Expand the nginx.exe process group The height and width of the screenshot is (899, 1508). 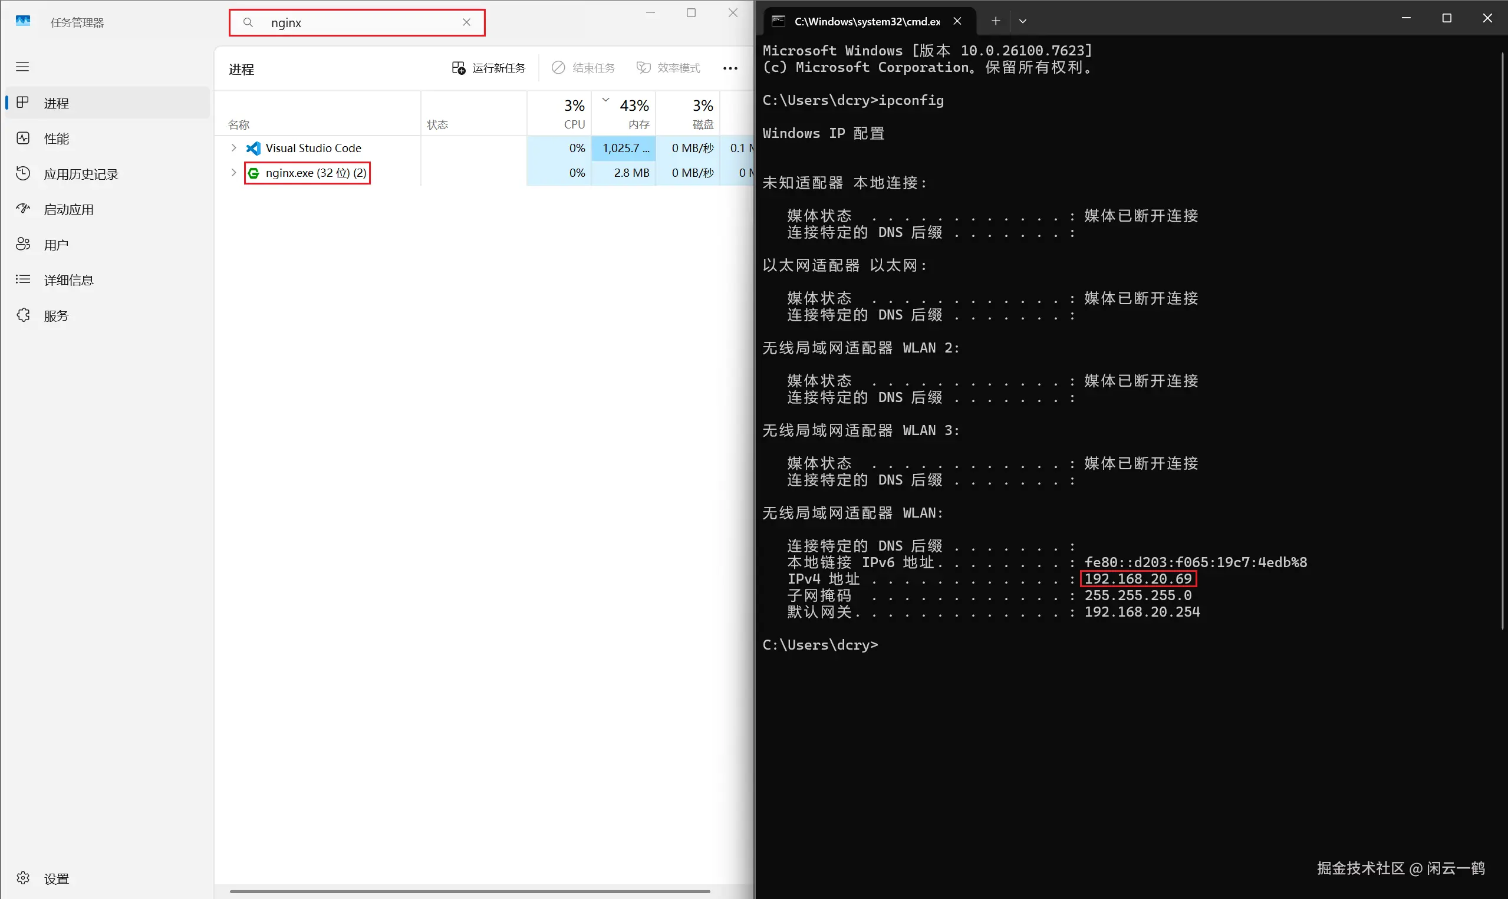234,173
